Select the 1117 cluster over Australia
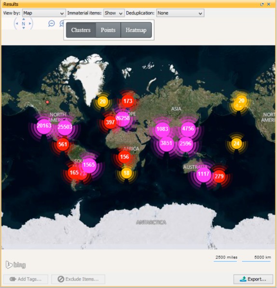The width and height of the screenshot is (277, 288). 203,174
